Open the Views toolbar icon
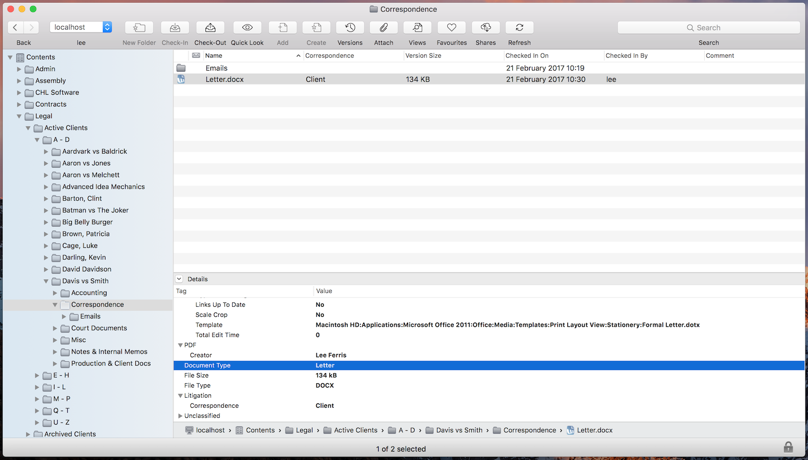This screenshot has height=460, width=808. point(417,27)
